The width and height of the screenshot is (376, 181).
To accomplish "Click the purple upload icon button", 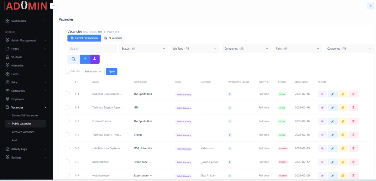I will coord(95,59).
